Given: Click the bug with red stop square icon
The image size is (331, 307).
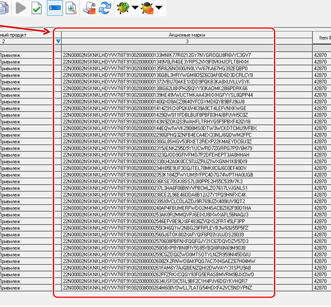Looking at the screenshot, I should 147,8.
